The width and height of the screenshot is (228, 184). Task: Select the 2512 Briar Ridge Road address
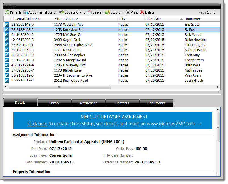coord(71,80)
